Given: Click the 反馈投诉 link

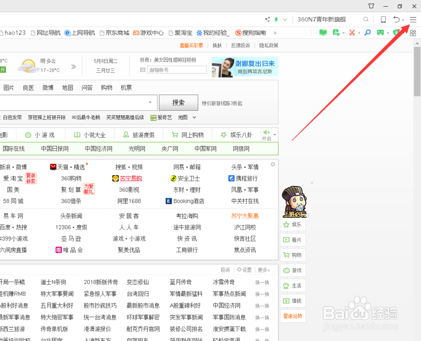Looking at the screenshot, I should [240, 45].
